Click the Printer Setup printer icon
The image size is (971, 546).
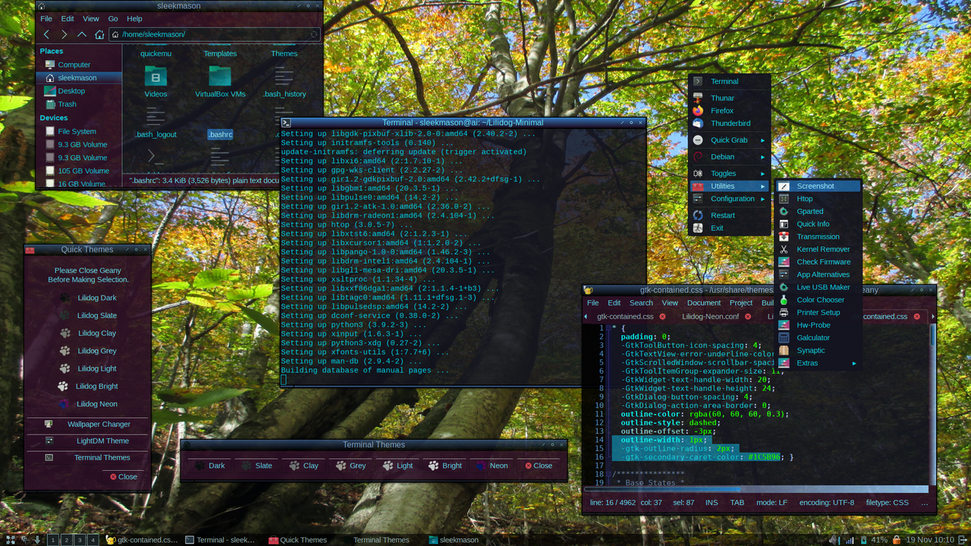tap(784, 312)
